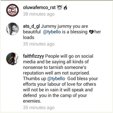
Task: Open the faithfizzyy username
Action: click(33, 56)
